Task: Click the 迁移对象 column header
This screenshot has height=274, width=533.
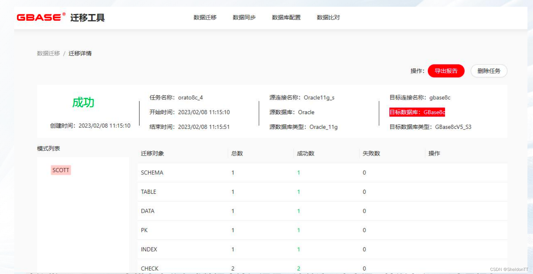Action: coord(152,153)
